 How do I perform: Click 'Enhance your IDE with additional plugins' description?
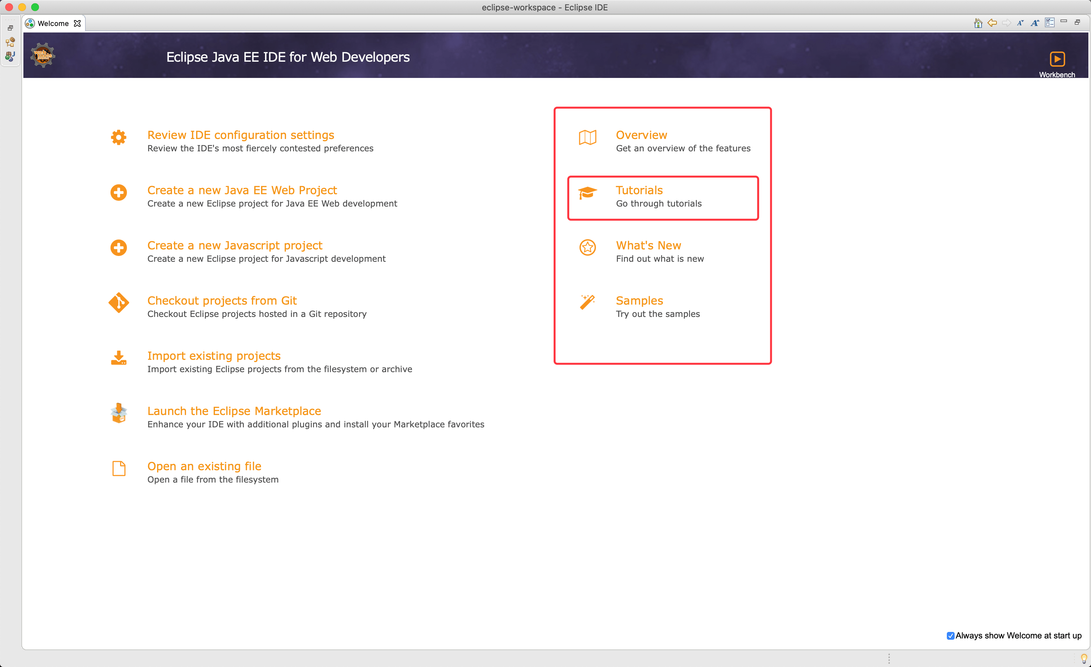pos(316,424)
